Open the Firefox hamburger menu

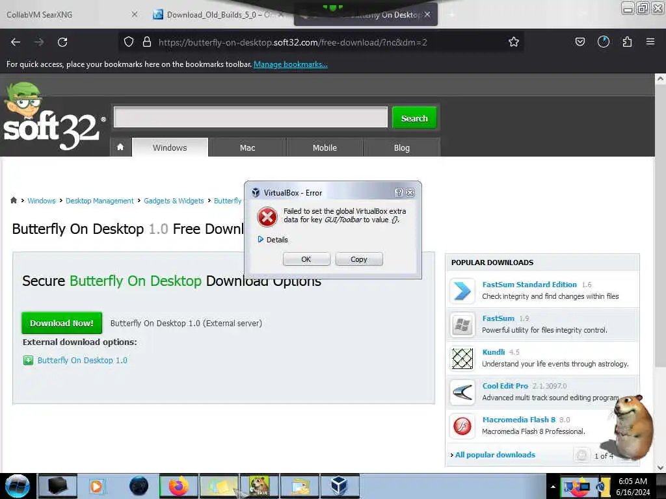[x=650, y=42]
